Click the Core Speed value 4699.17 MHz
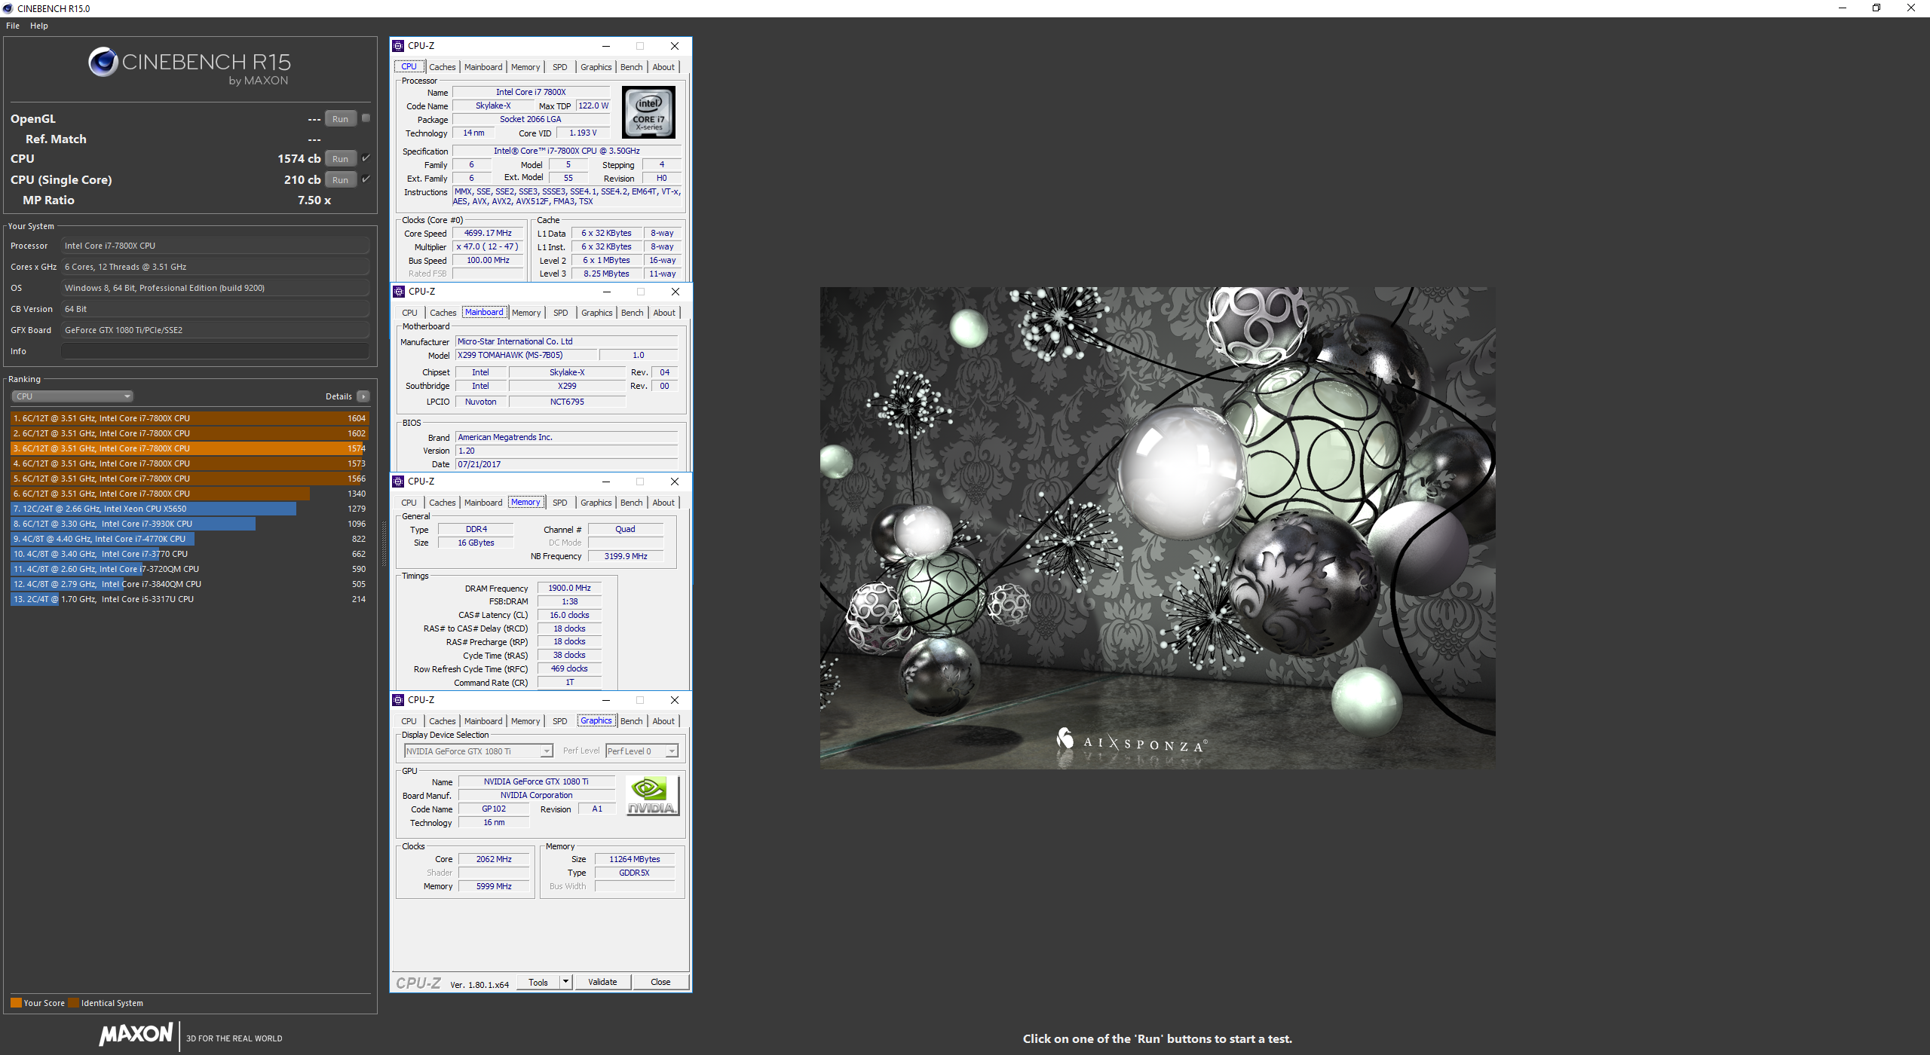This screenshot has width=1930, height=1055. (x=488, y=233)
